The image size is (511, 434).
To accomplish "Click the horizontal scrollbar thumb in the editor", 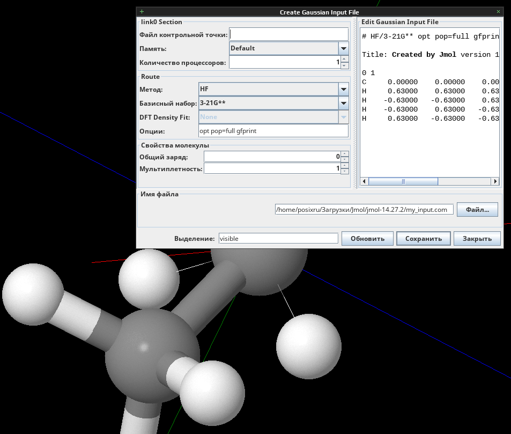I will click(x=403, y=181).
